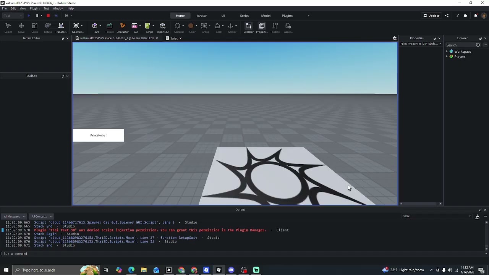Click the Share icon

tap(447, 16)
